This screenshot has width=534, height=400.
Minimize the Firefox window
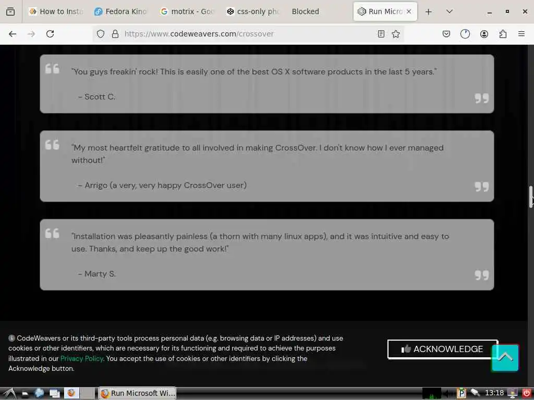click(489, 12)
